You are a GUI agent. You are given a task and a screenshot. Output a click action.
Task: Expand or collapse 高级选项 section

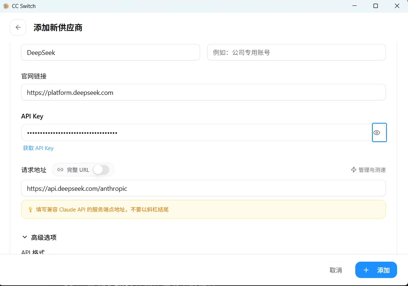coord(39,237)
